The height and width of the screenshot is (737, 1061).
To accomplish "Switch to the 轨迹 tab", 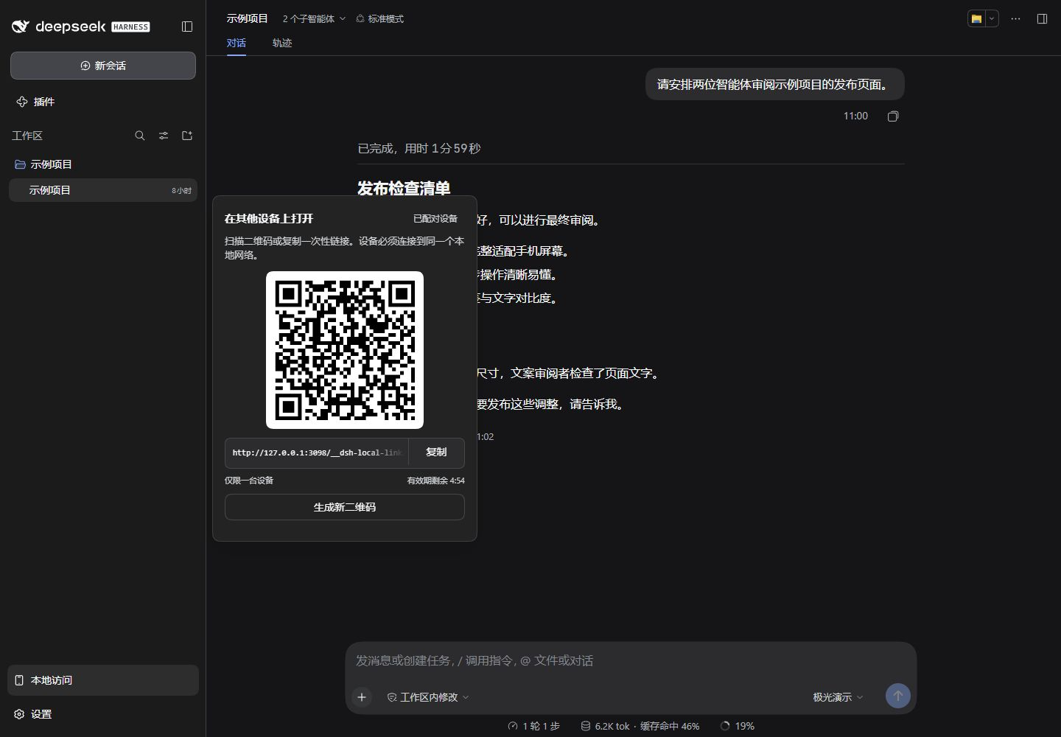I will click(x=282, y=43).
